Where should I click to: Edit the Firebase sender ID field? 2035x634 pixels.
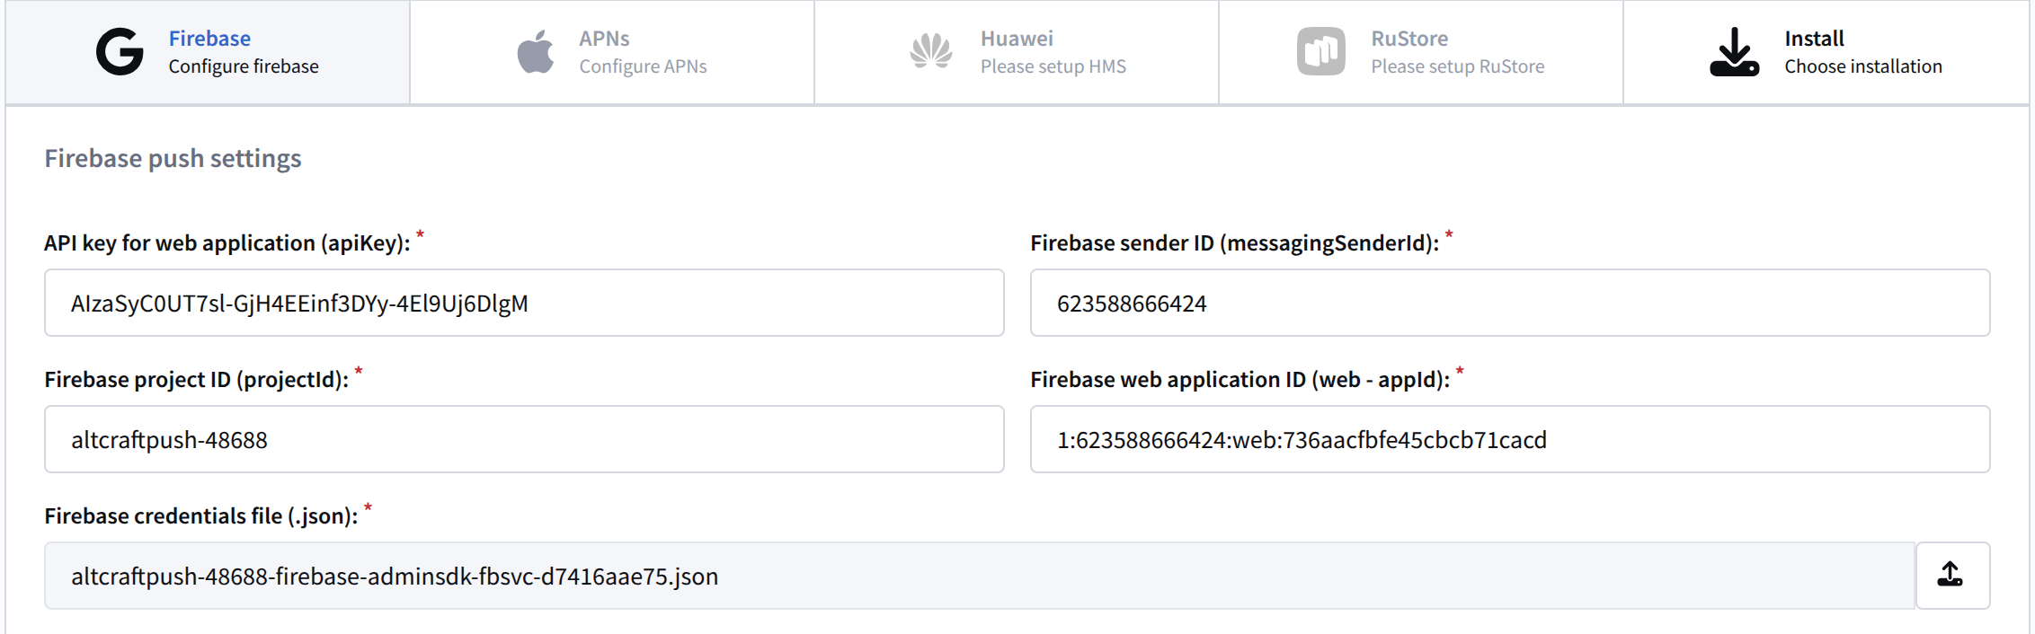[1510, 303]
